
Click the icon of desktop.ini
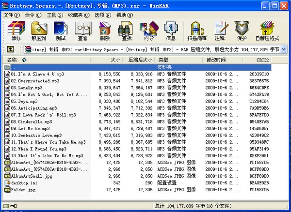point(7,183)
